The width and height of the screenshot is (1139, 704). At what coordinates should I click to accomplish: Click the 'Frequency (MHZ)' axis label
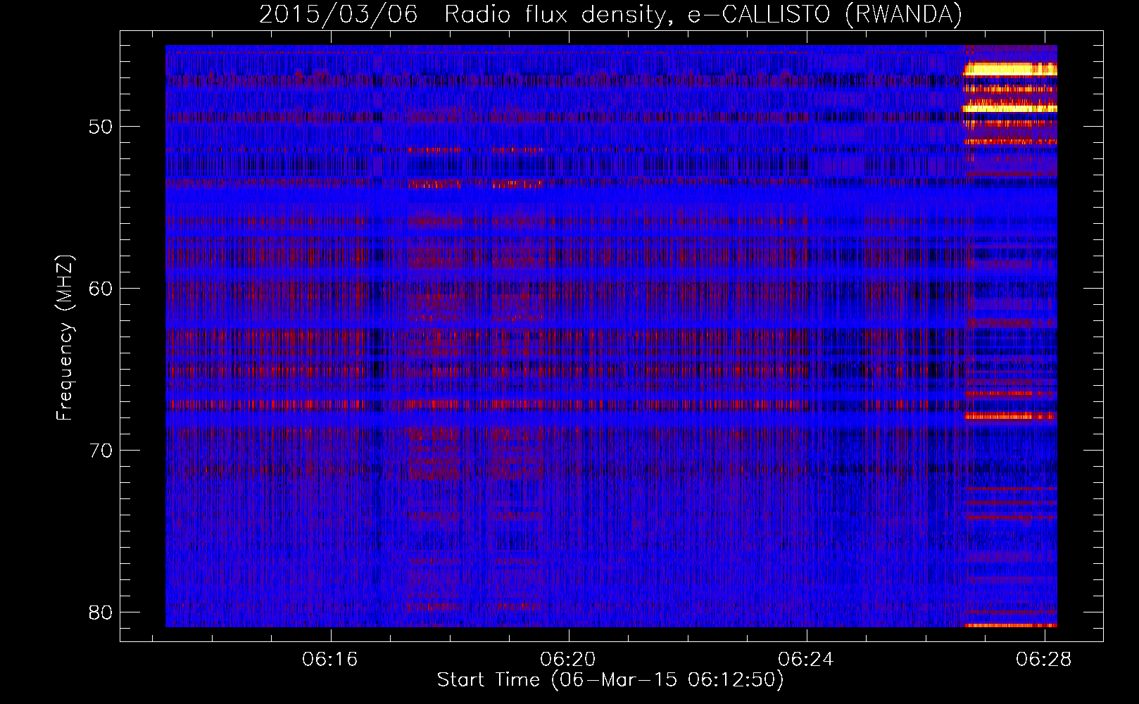pos(65,338)
